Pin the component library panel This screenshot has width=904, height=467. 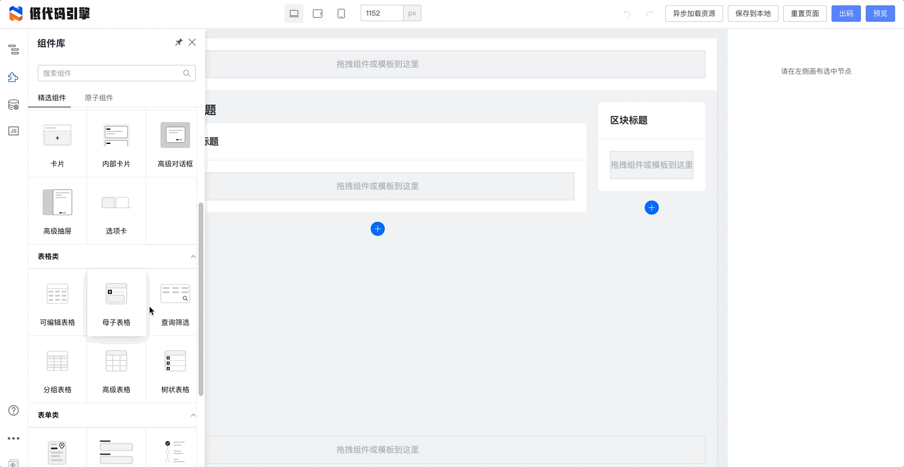tap(179, 42)
